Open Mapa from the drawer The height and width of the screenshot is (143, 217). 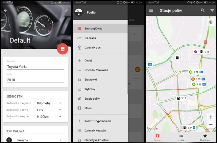click(100, 108)
